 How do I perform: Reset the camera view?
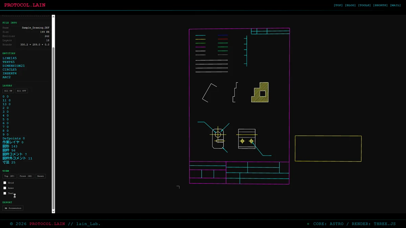(x=41, y=176)
